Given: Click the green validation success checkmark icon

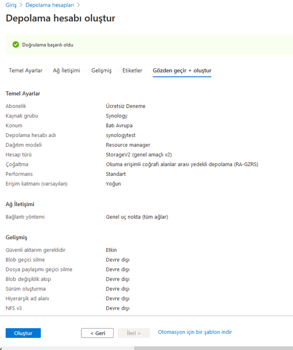Looking at the screenshot, I should coord(16,45).
